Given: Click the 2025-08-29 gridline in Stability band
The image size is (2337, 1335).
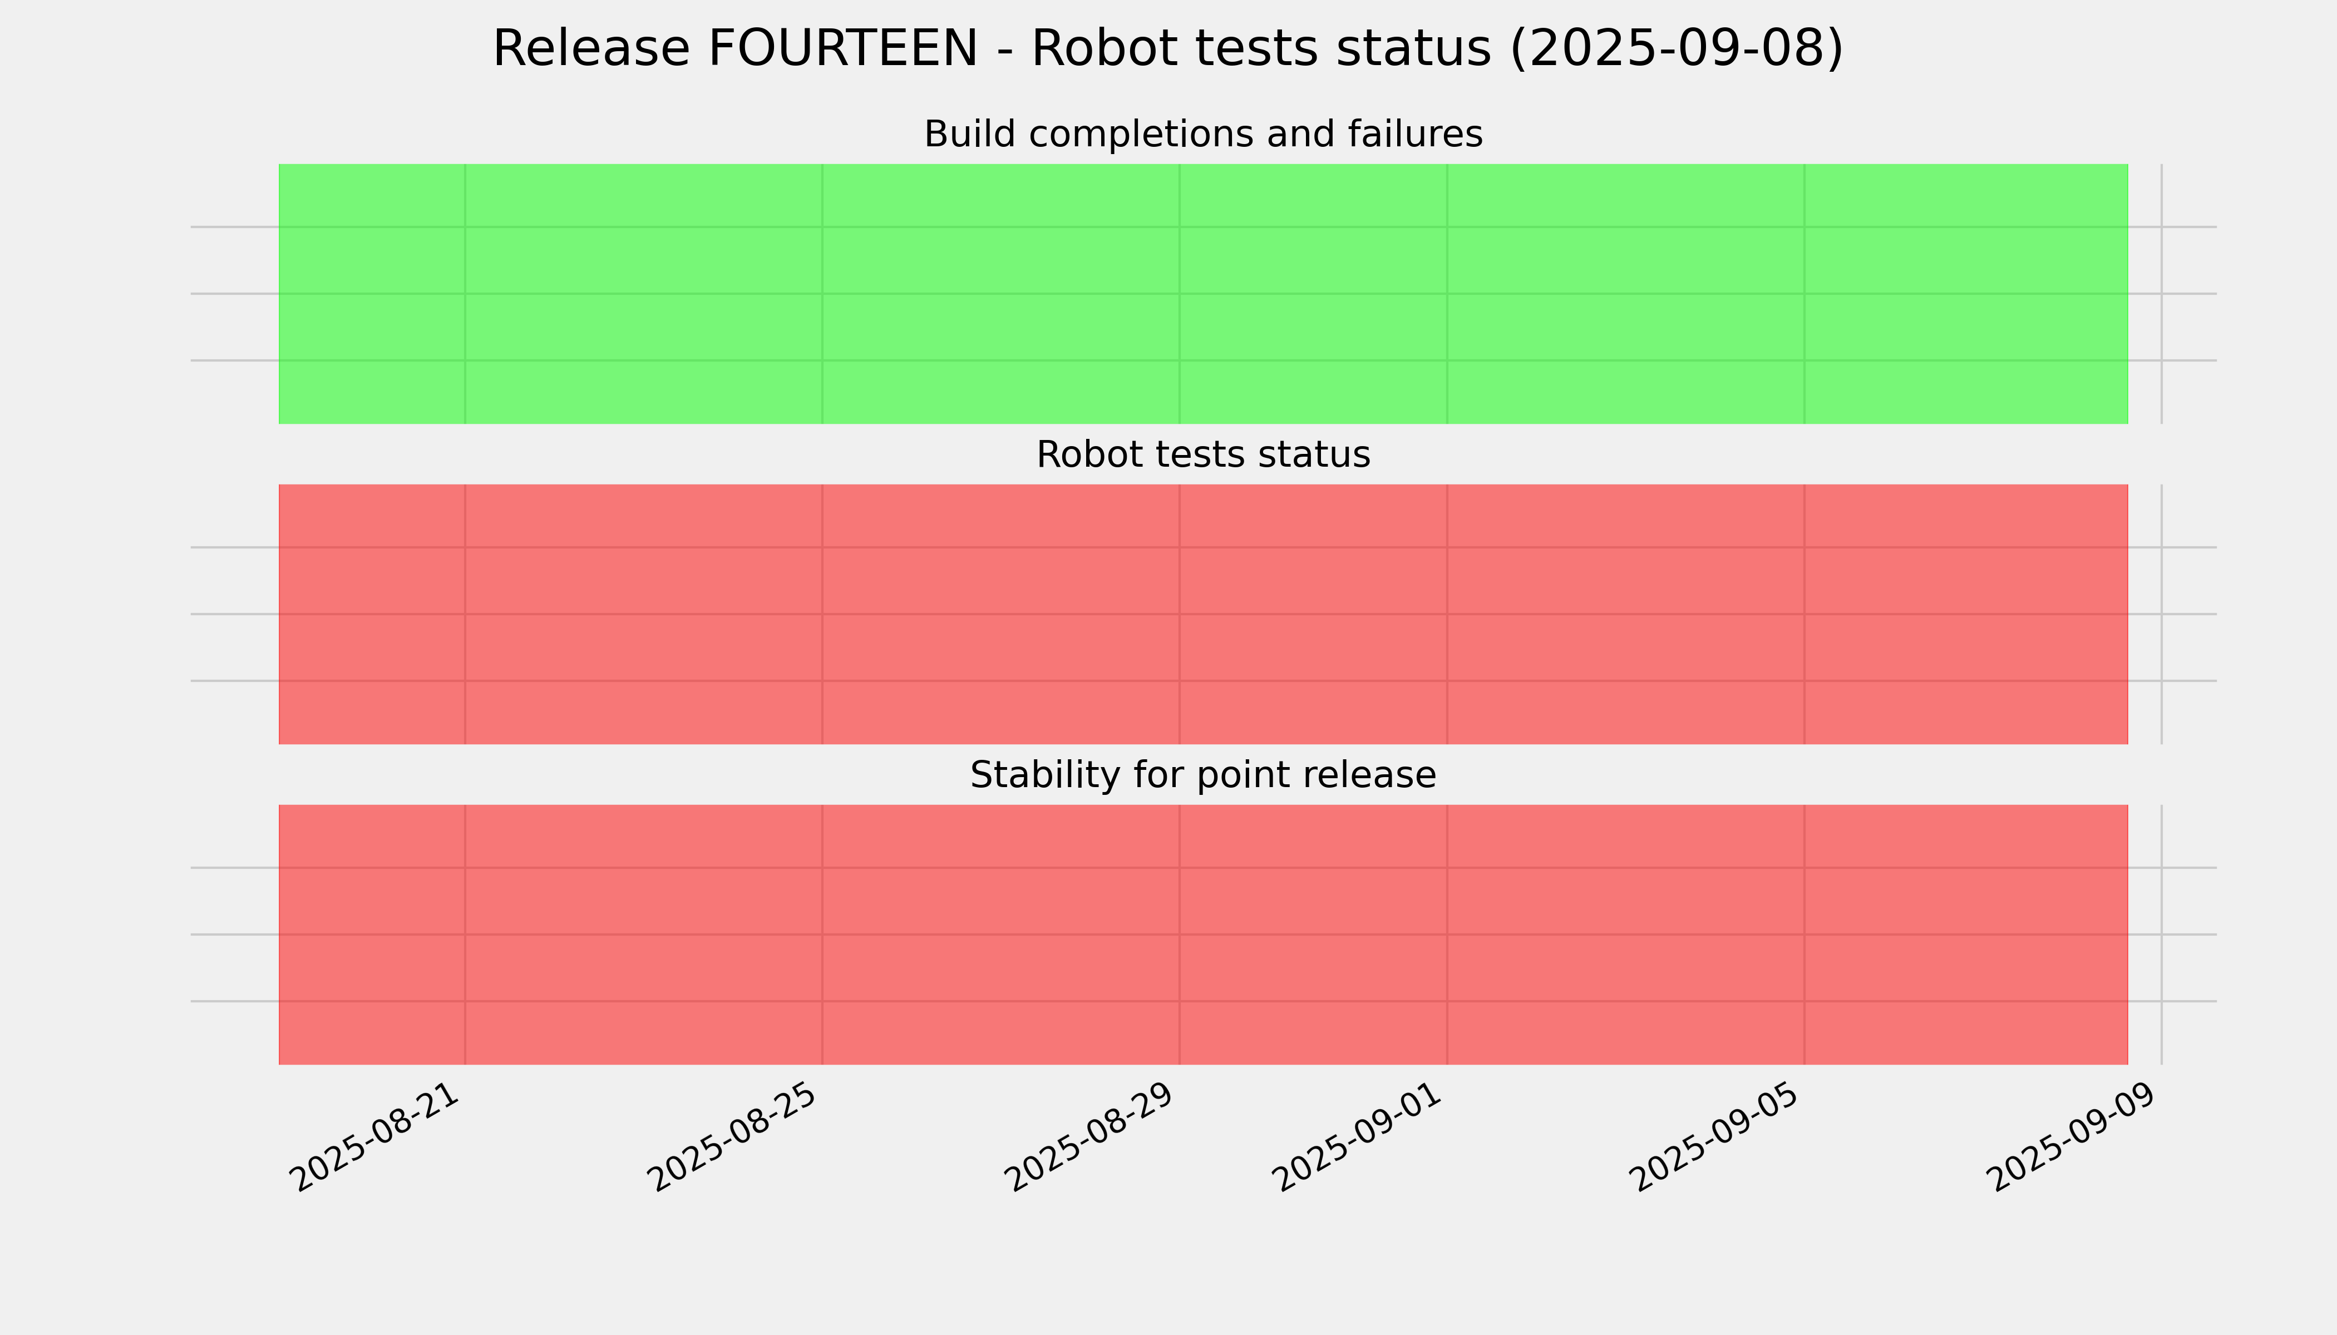Looking at the screenshot, I should 1180,934.
